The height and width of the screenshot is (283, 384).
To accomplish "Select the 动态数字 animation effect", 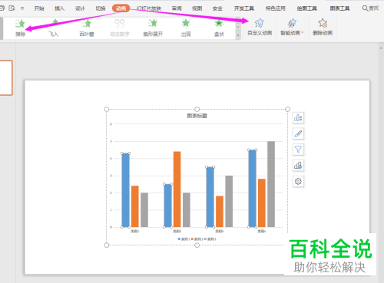I will (120, 28).
